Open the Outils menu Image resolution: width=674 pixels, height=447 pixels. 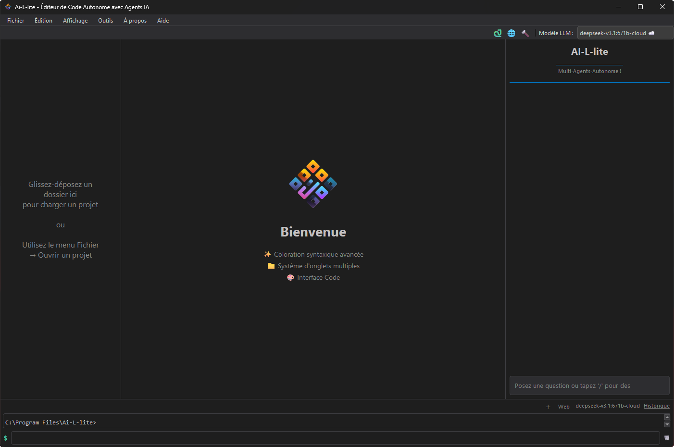[x=105, y=21]
